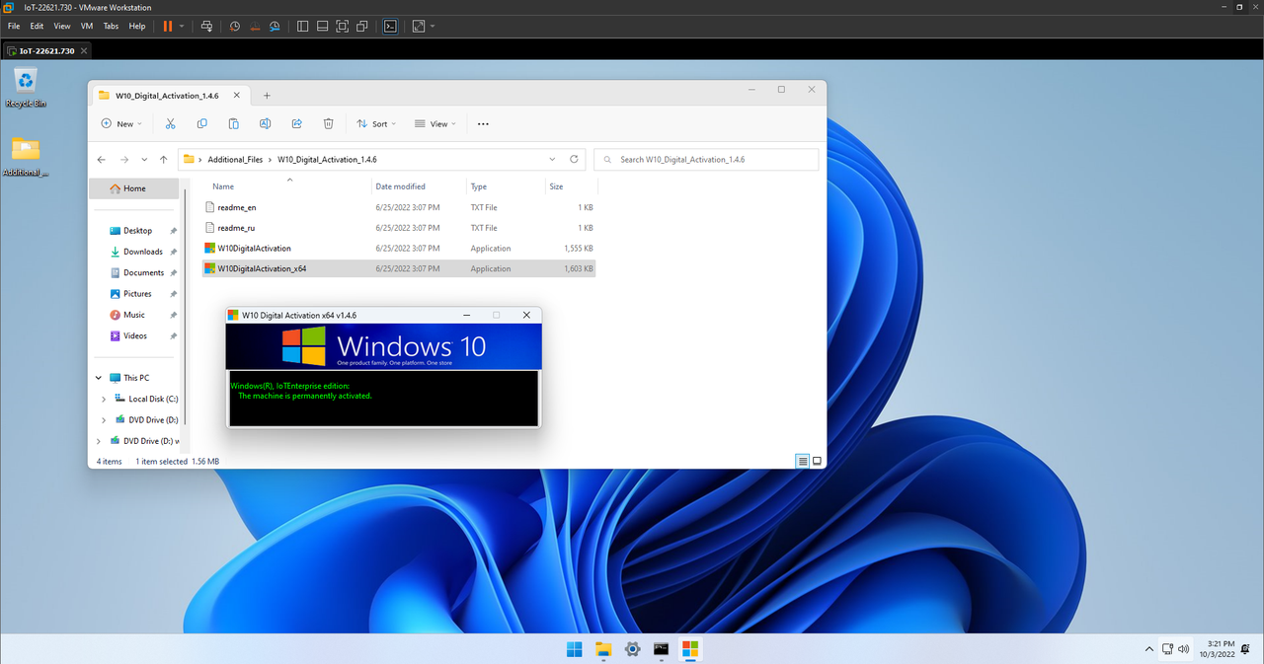Delete the selected file with trash icon
The image size is (1264, 664).
coord(328,123)
